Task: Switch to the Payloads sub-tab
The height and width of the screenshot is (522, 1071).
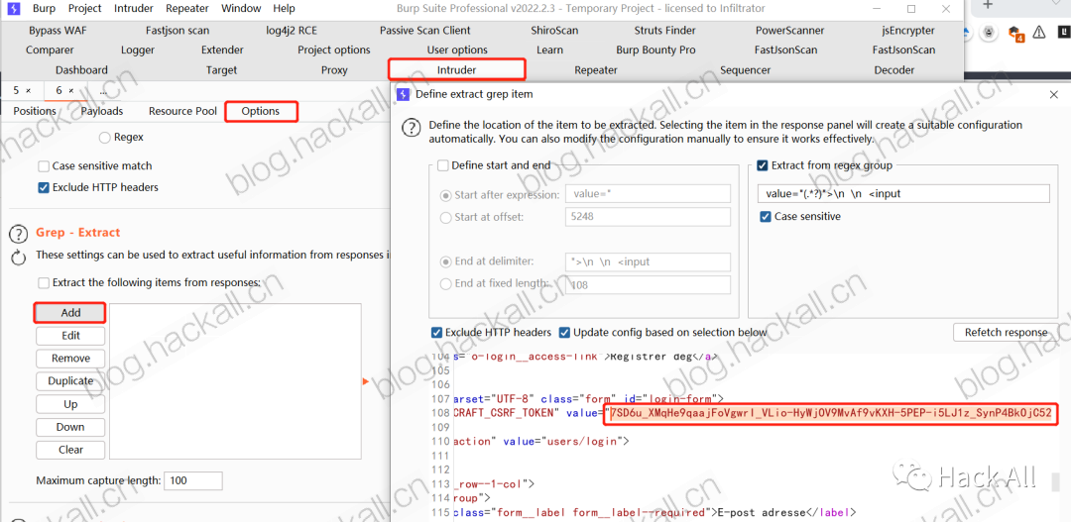Action: (x=102, y=111)
